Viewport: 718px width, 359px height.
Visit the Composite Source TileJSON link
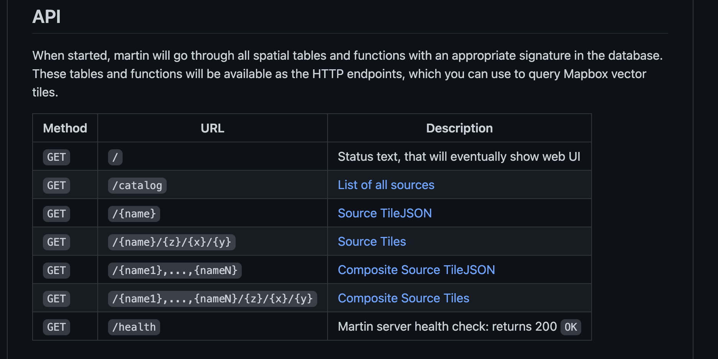(416, 270)
